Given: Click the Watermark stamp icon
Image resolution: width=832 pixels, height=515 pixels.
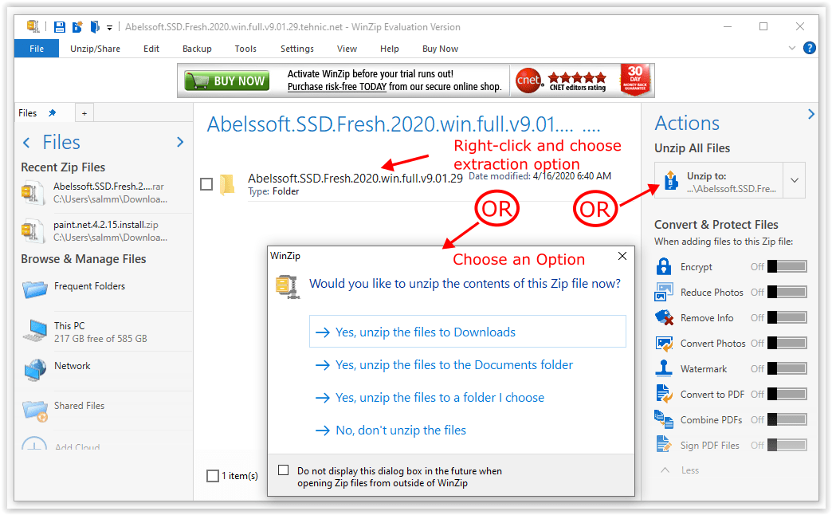Looking at the screenshot, I should pos(664,368).
